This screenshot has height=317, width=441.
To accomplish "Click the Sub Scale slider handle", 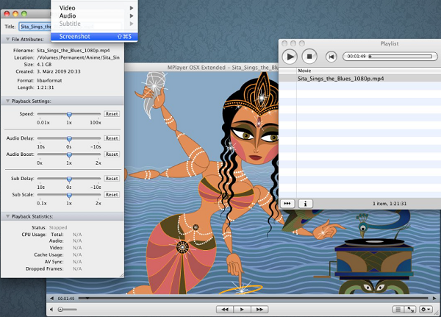I will pos(69,195).
